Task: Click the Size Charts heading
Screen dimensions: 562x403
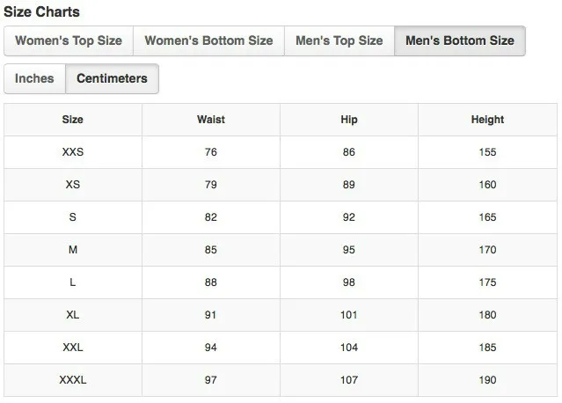Action: pyautogui.click(x=41, y=11)
